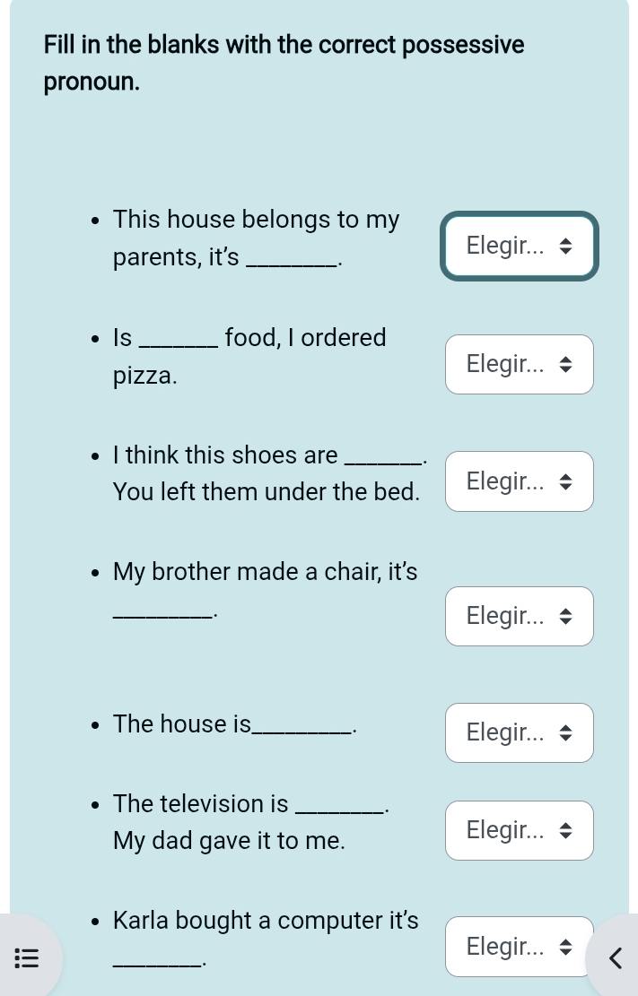Open the Elegir dropdown for the pizza sentence
638x996 pixels.
[519, 364]
